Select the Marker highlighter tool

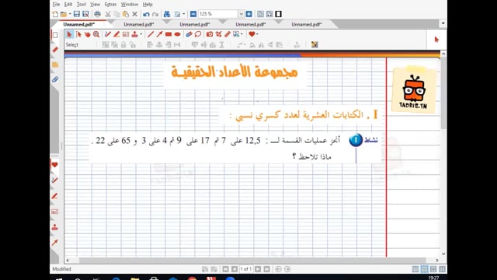point(116,34)
